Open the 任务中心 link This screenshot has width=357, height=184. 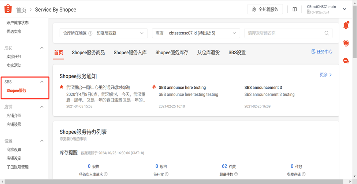click(322, 52)
